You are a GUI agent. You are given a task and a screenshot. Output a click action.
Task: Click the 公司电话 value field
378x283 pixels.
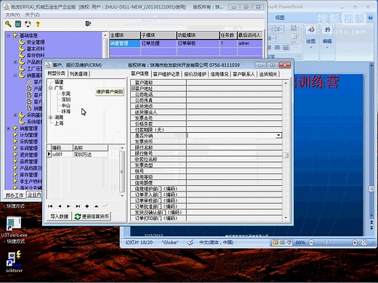234,94
